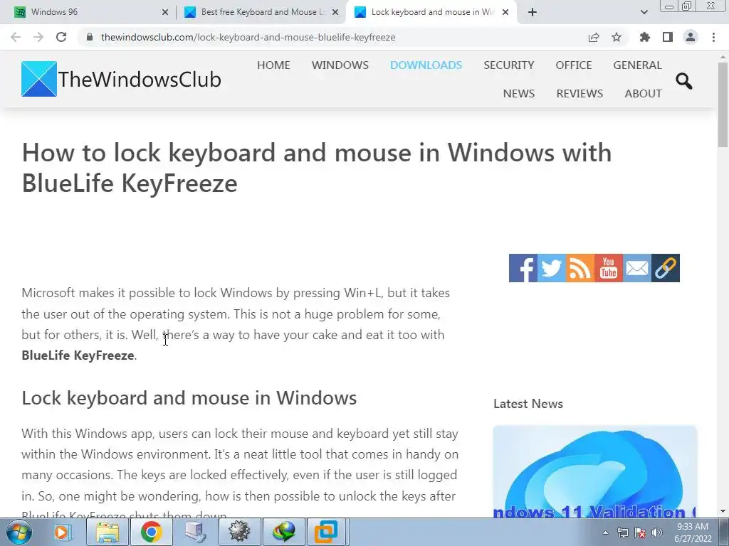Viewport: 729px width, 546px height.
Task: Open the YouTube social icon
Action: 609,268
